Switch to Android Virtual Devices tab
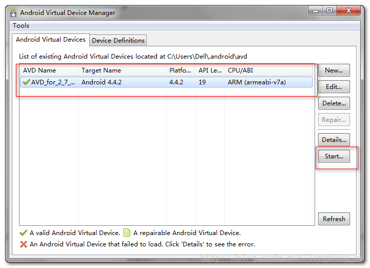The image size is (370, 268). (51, 40)
